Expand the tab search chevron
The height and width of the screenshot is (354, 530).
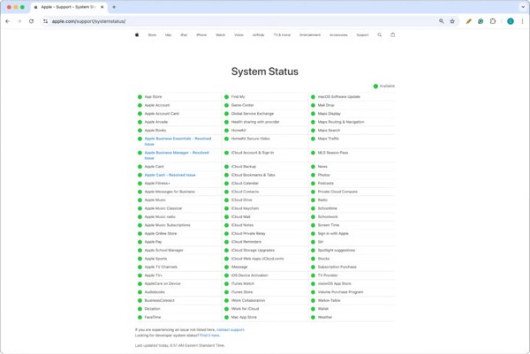523,7
